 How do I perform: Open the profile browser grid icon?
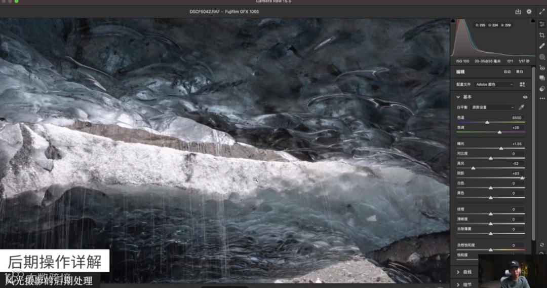[522, 85]
